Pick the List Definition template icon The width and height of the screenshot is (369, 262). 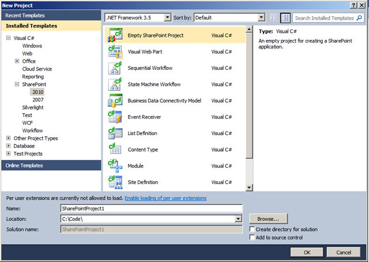(115, 133)
